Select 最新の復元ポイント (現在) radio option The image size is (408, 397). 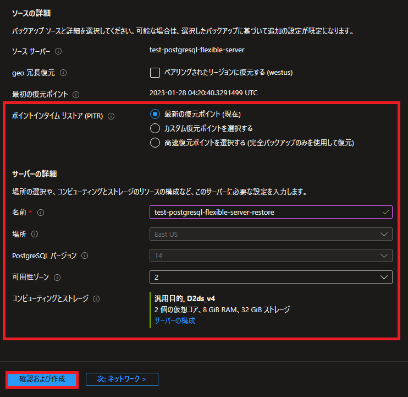(155, 114)
